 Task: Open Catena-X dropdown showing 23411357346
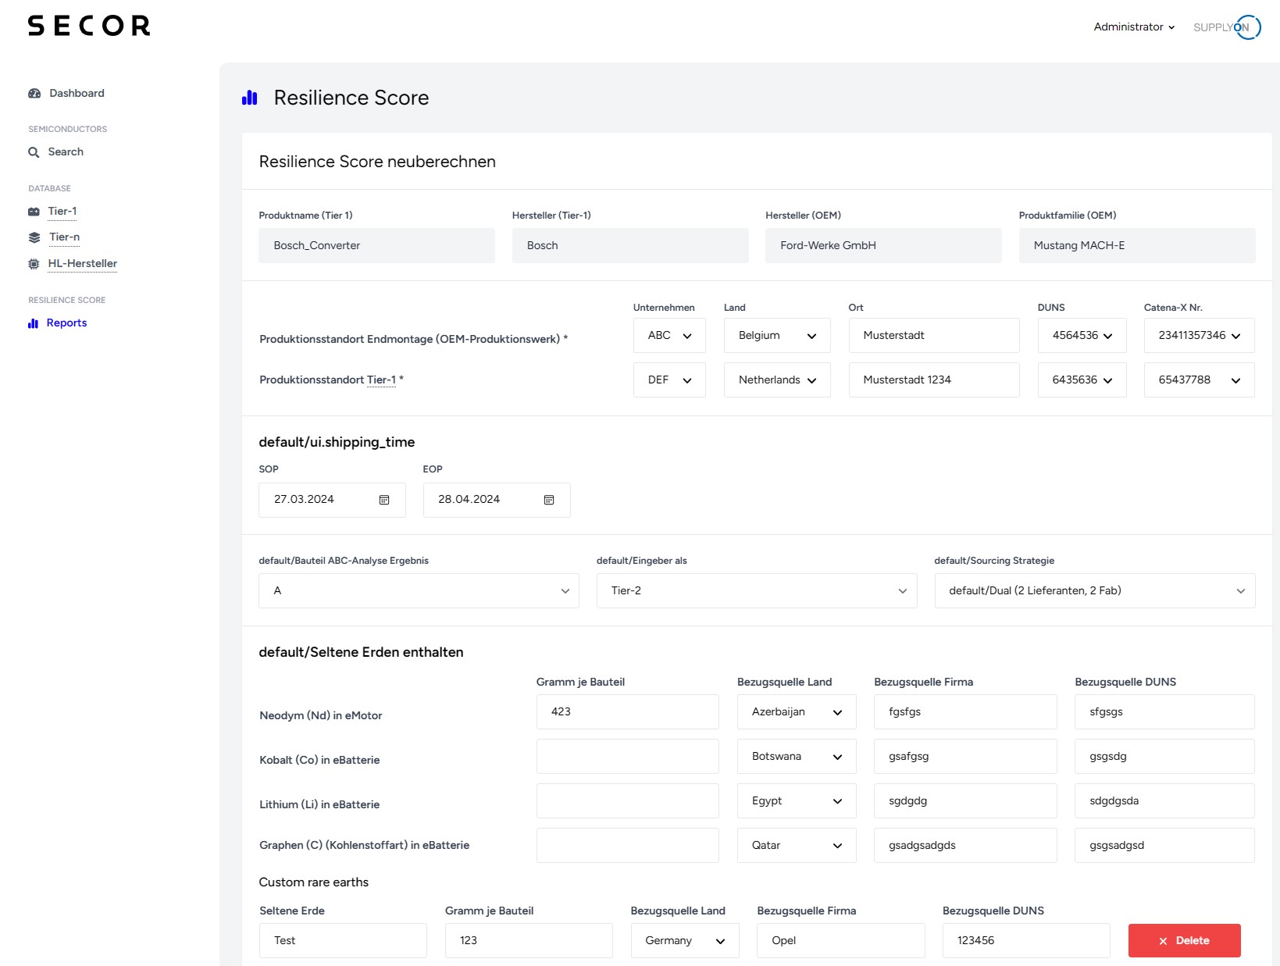1200,336
